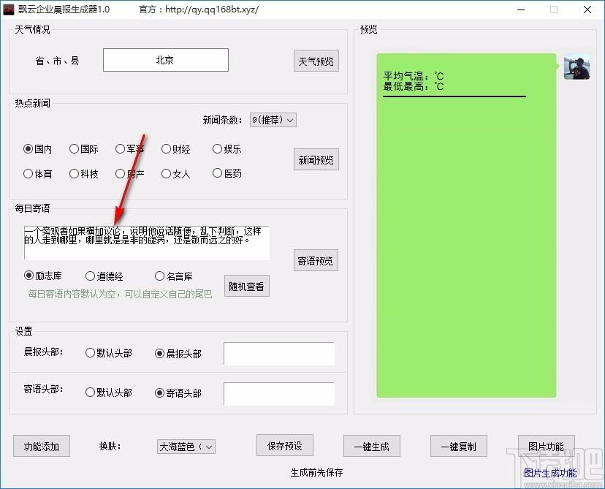
Task: Select the 房产 news category
Action: 129,174
